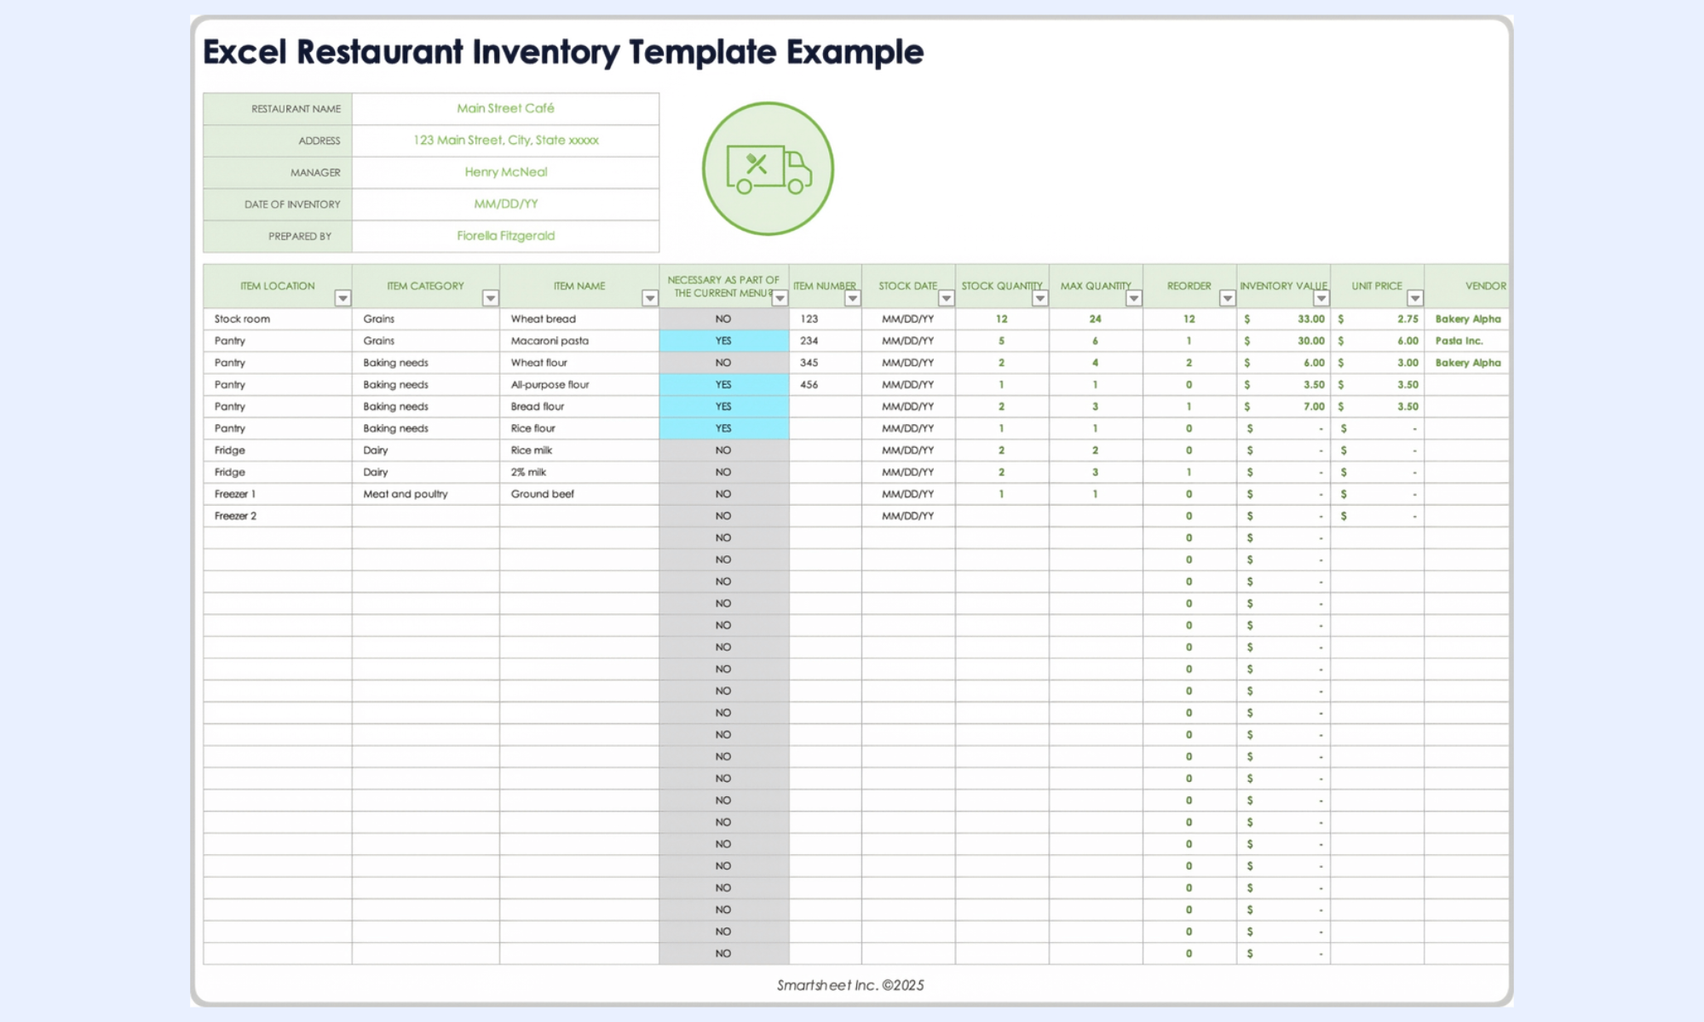Open the Max Quantity filter dropdown
The width and height of the screenshot is (1704, 1022).
pyautogui.click(x=1133, y=298)
